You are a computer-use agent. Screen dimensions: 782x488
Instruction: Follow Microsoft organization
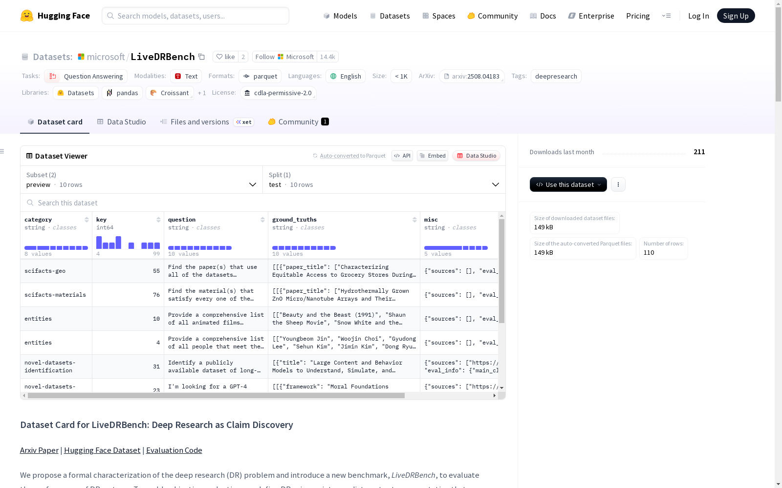pos(284,57)
